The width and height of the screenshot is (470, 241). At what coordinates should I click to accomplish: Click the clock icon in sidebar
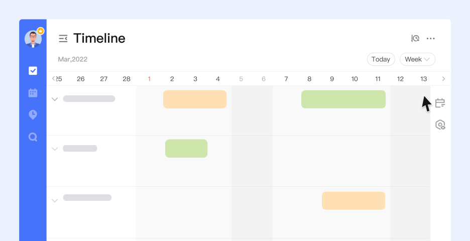[x=33, y=115]
